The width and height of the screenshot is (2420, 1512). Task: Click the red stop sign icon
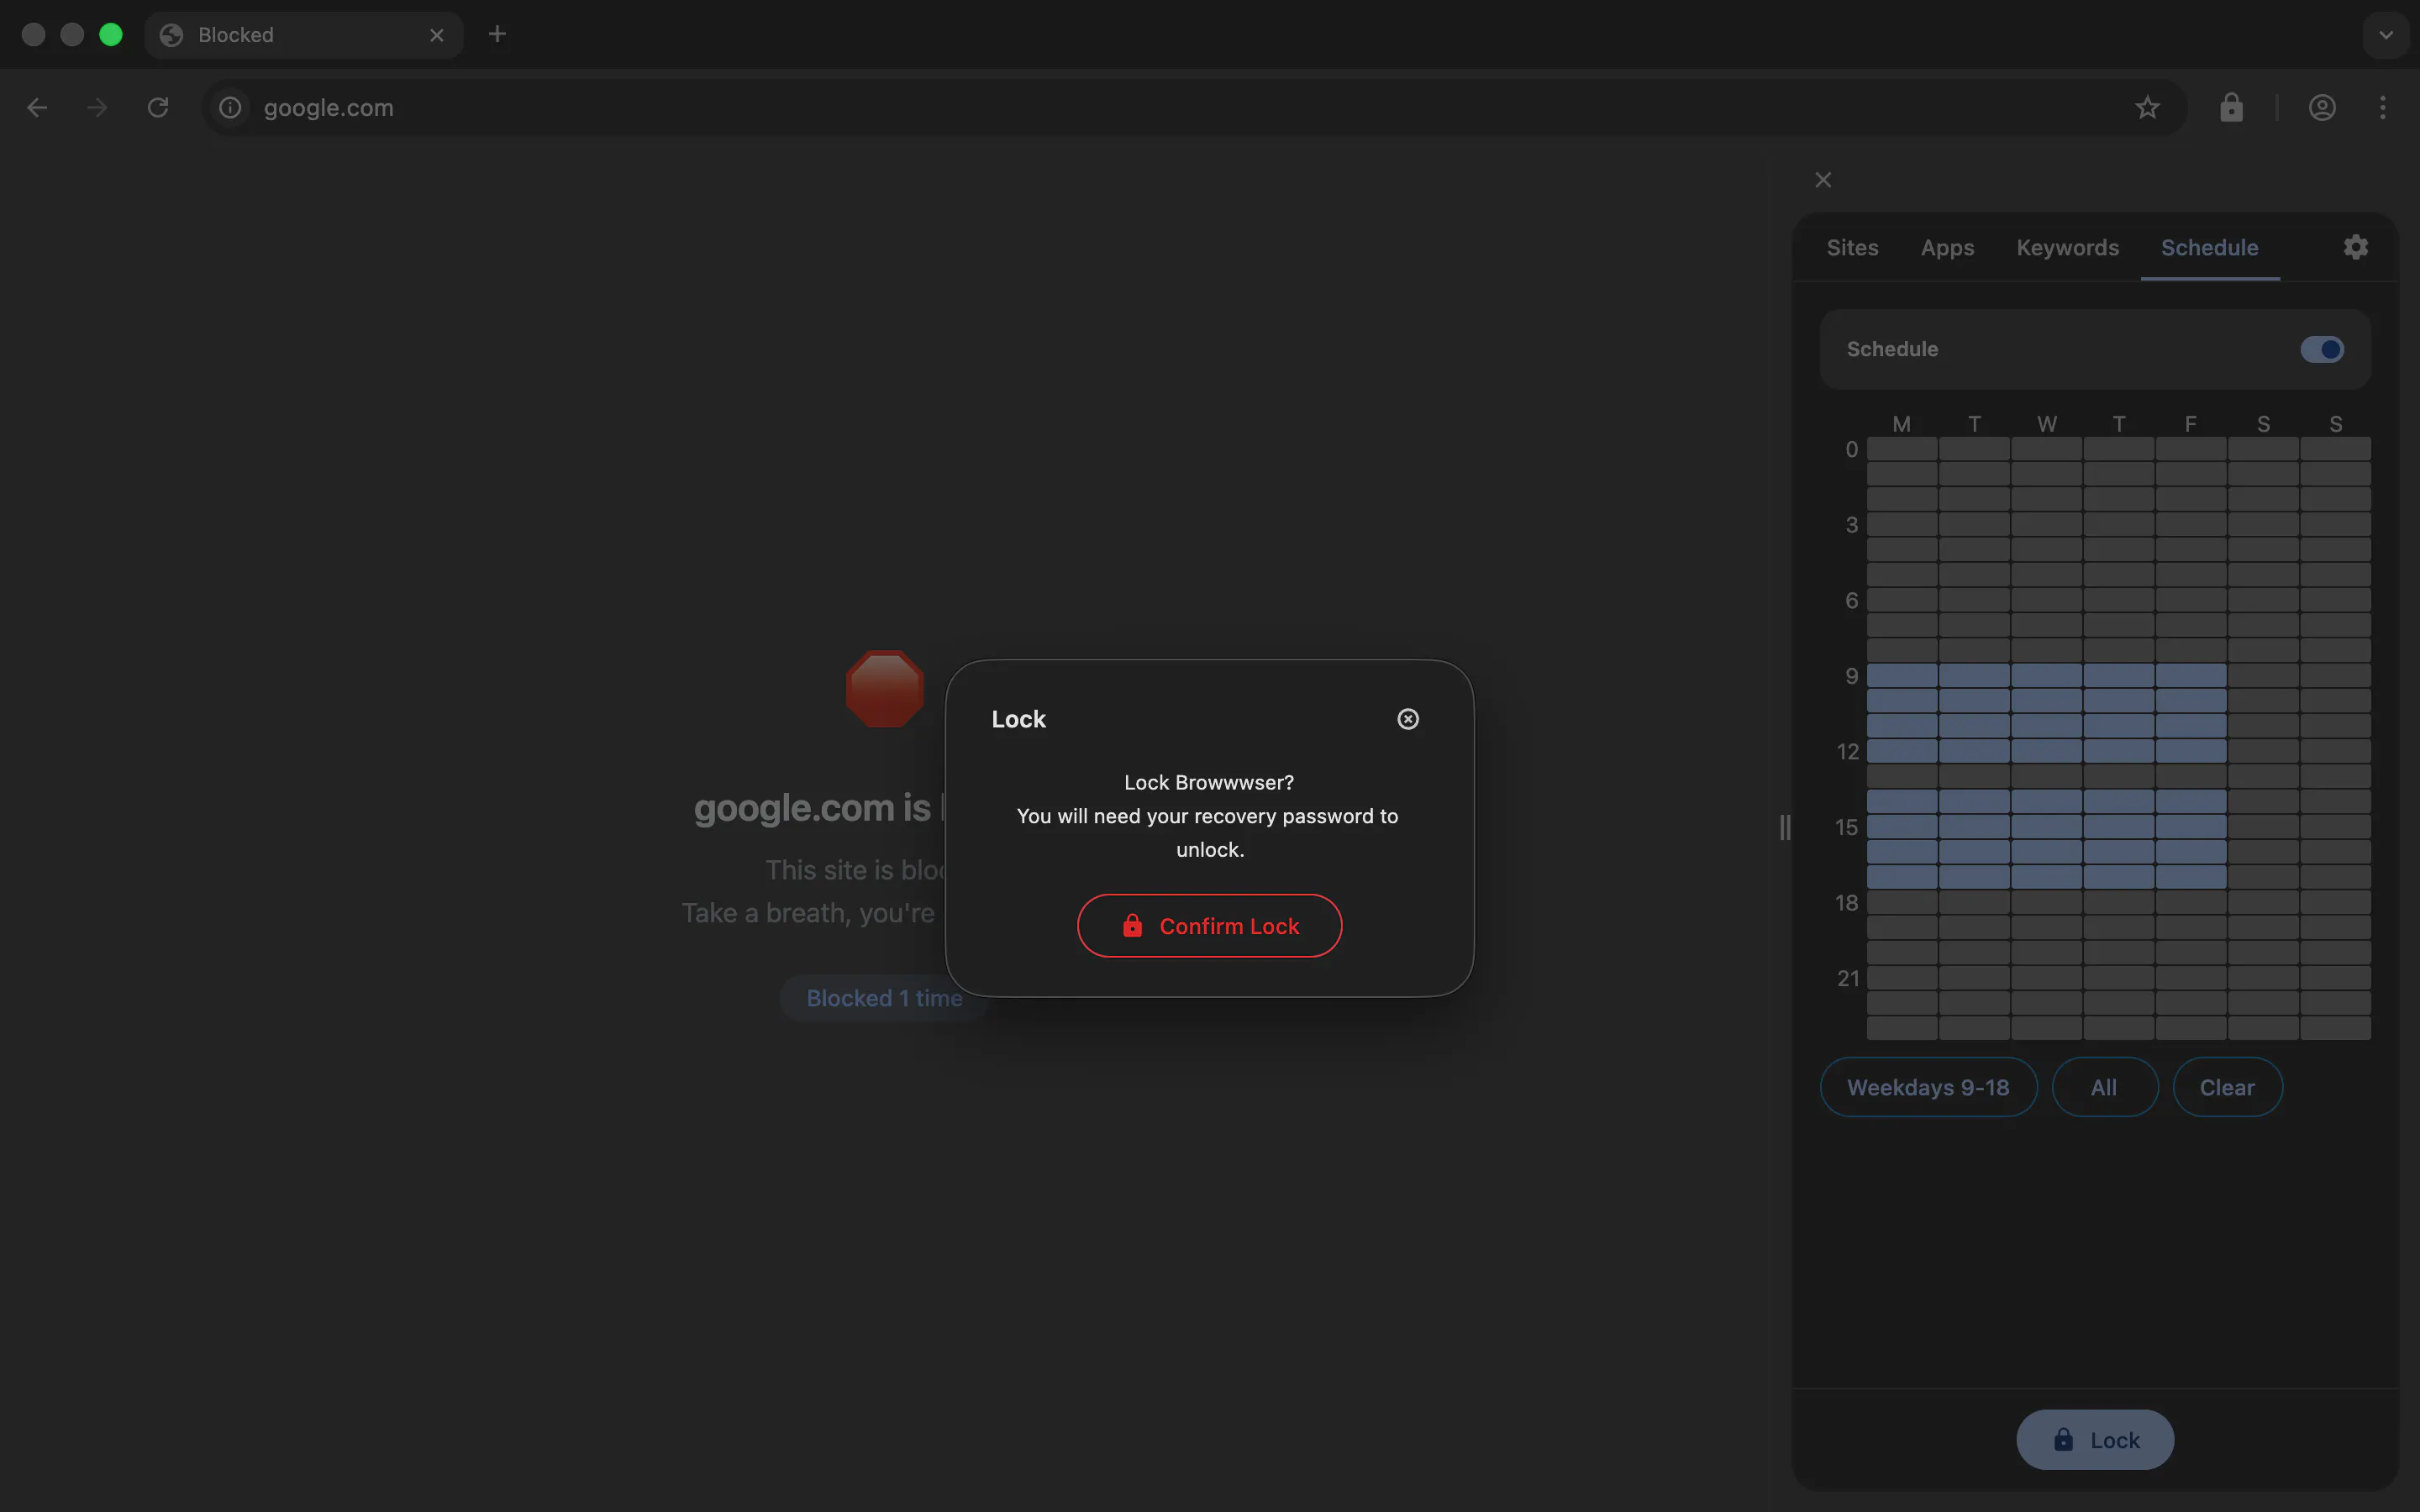pyautogui.click(x=885, y=689)
